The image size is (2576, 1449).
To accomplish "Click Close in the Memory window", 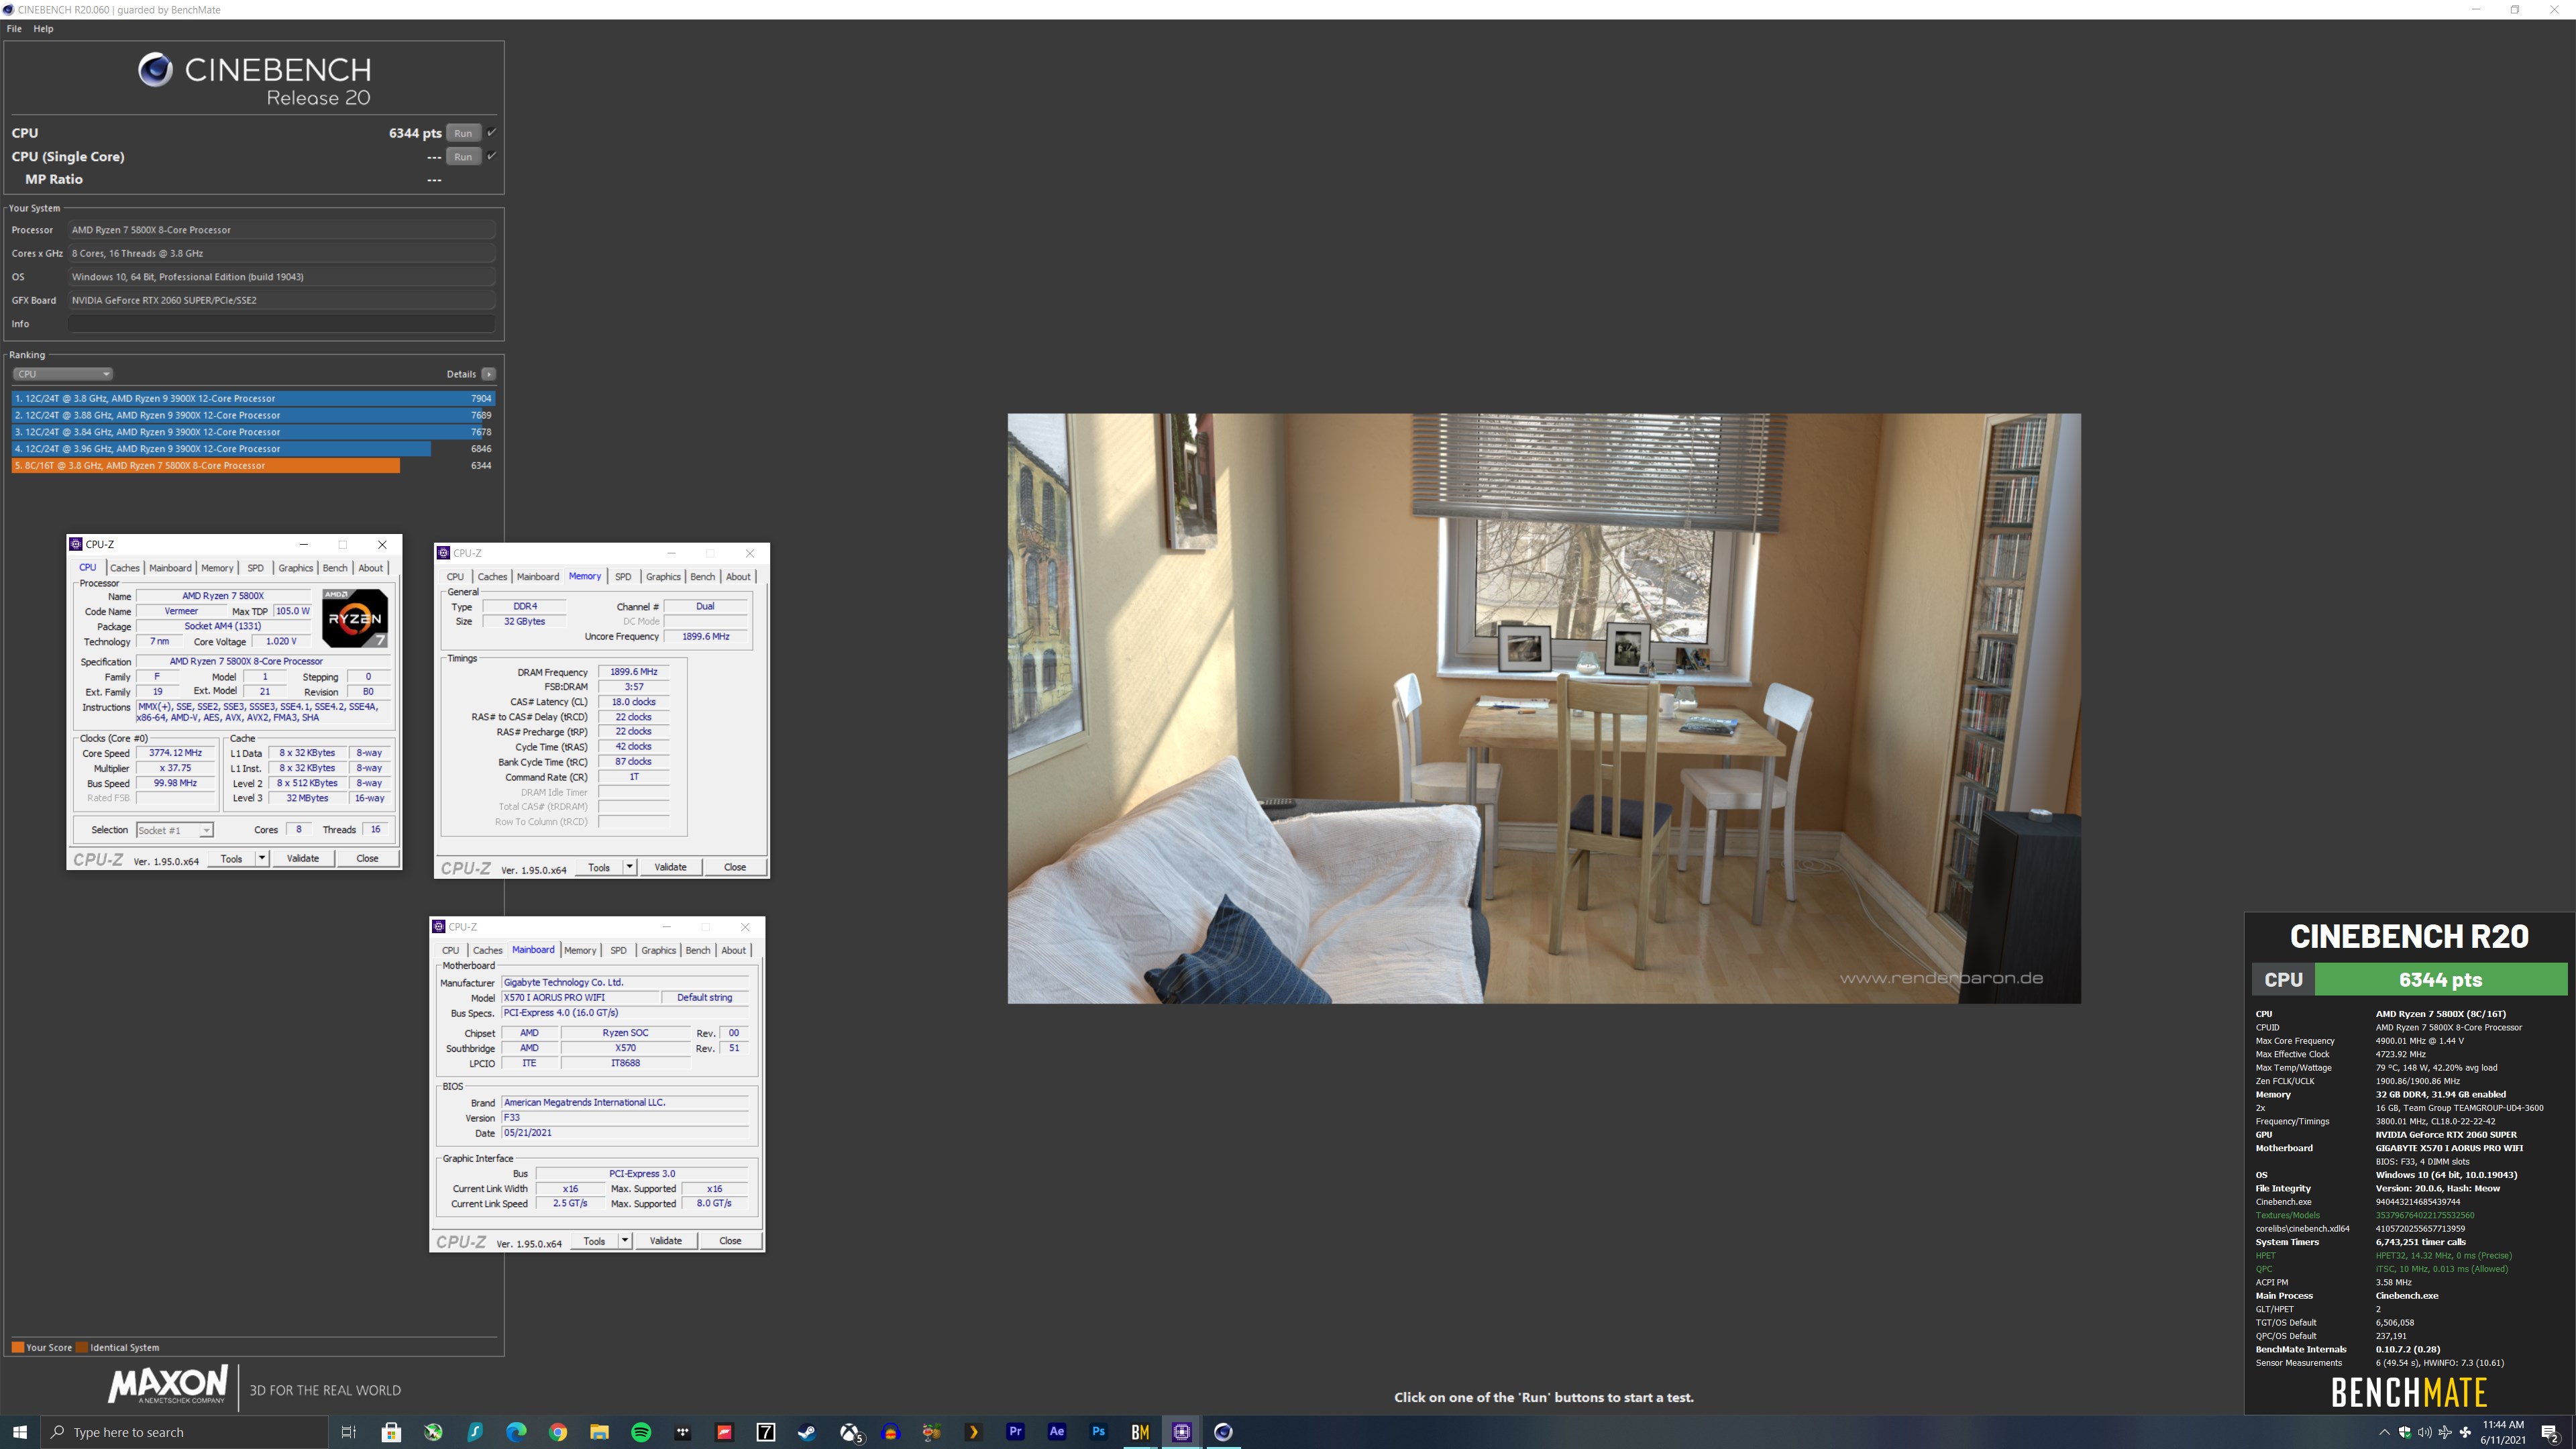I will (735, 867).
